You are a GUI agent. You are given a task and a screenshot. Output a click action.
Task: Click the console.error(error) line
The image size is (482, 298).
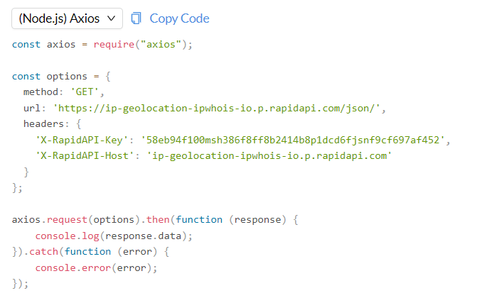(x=95, y=267)
